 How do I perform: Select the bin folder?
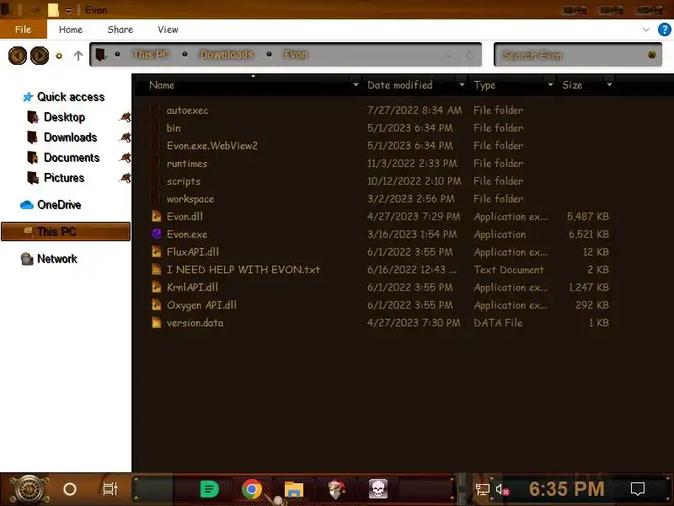pos(174,128)
